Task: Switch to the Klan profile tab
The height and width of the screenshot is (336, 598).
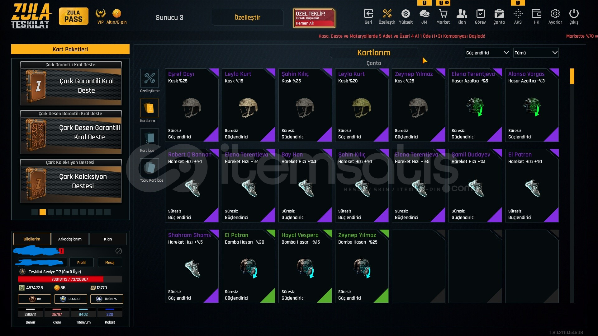Action: [108, 239]
